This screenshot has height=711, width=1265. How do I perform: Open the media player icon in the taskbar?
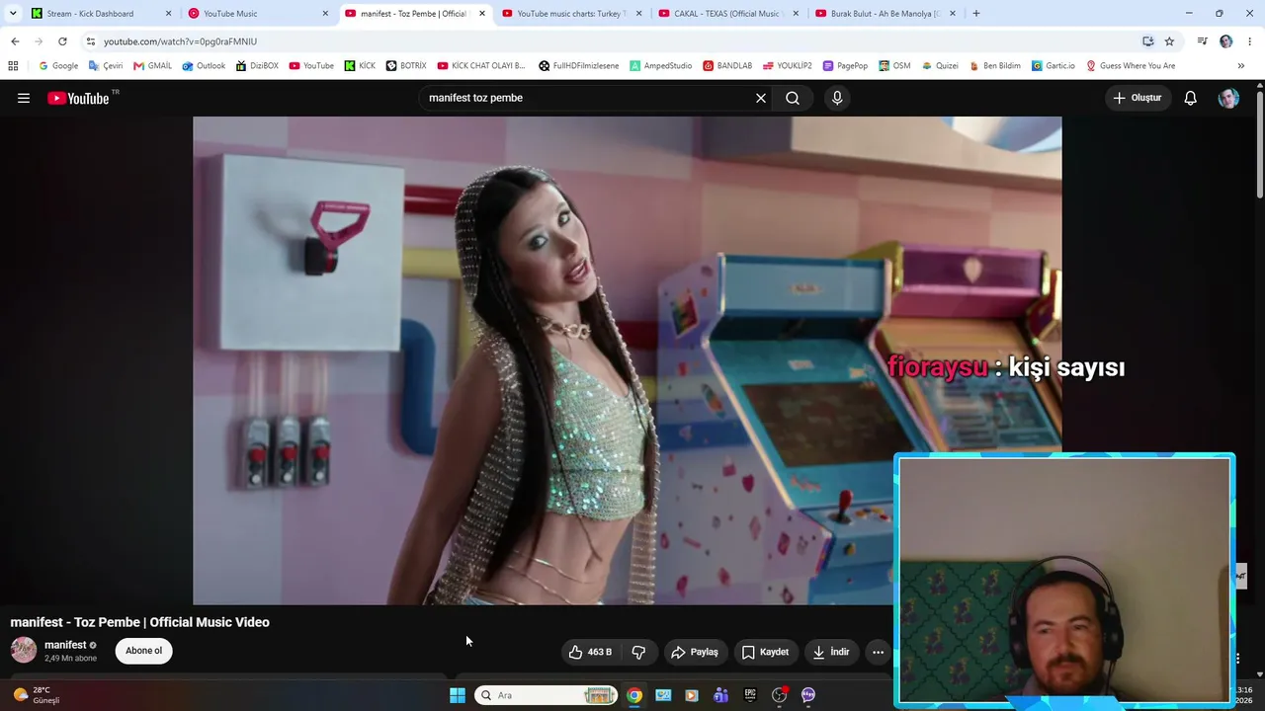pyautogui.click(x=692, y=695)
